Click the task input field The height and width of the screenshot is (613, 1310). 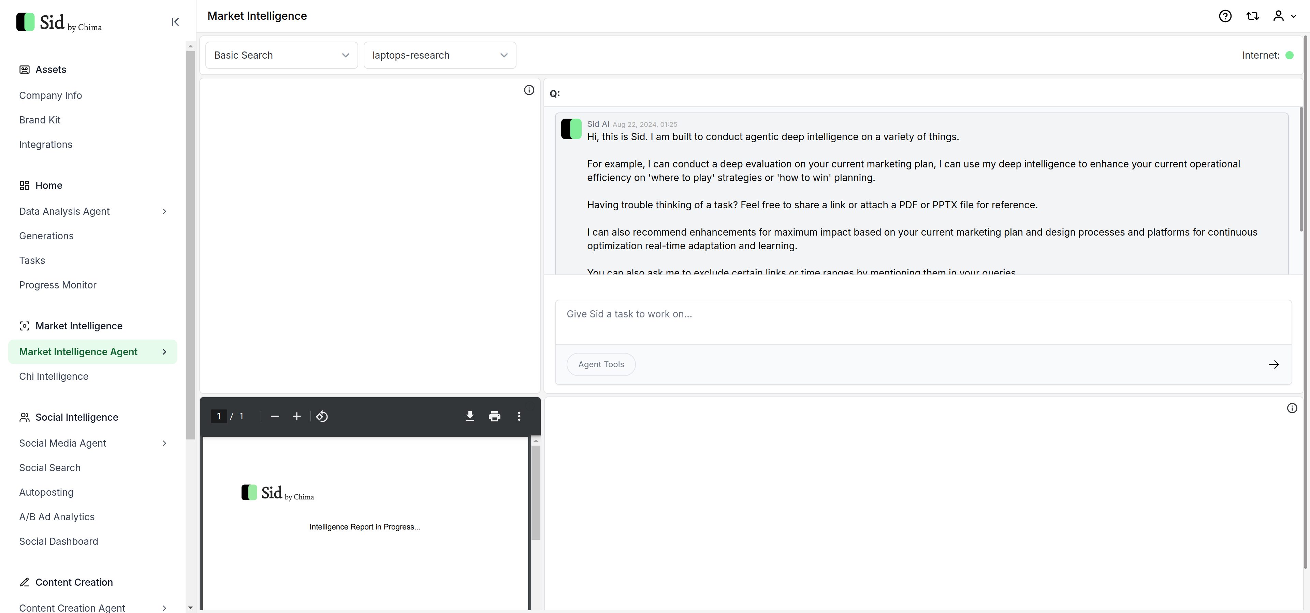pos(923,322)
